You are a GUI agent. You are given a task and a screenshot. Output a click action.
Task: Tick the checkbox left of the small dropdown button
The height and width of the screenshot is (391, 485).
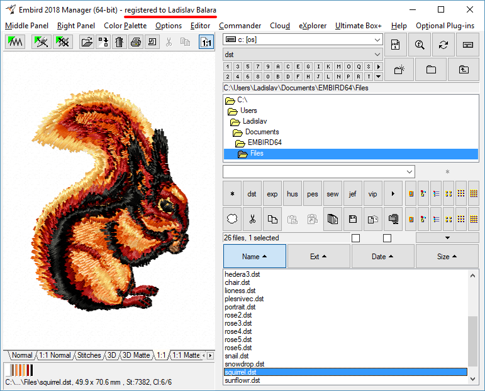[x=387, y=238]
